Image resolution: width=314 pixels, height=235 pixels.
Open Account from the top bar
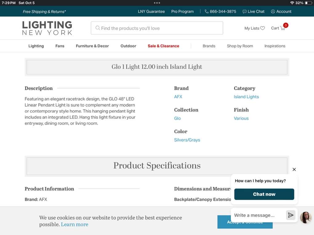tap(281, 11)
